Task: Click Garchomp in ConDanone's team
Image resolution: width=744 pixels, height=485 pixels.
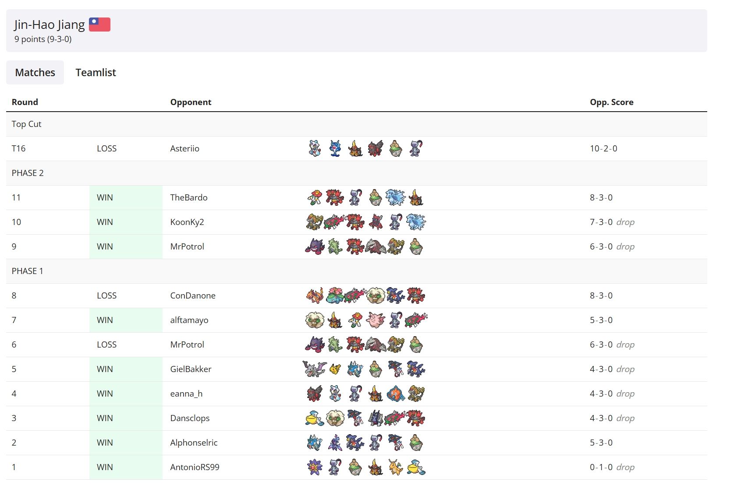Action: point(395,295)
